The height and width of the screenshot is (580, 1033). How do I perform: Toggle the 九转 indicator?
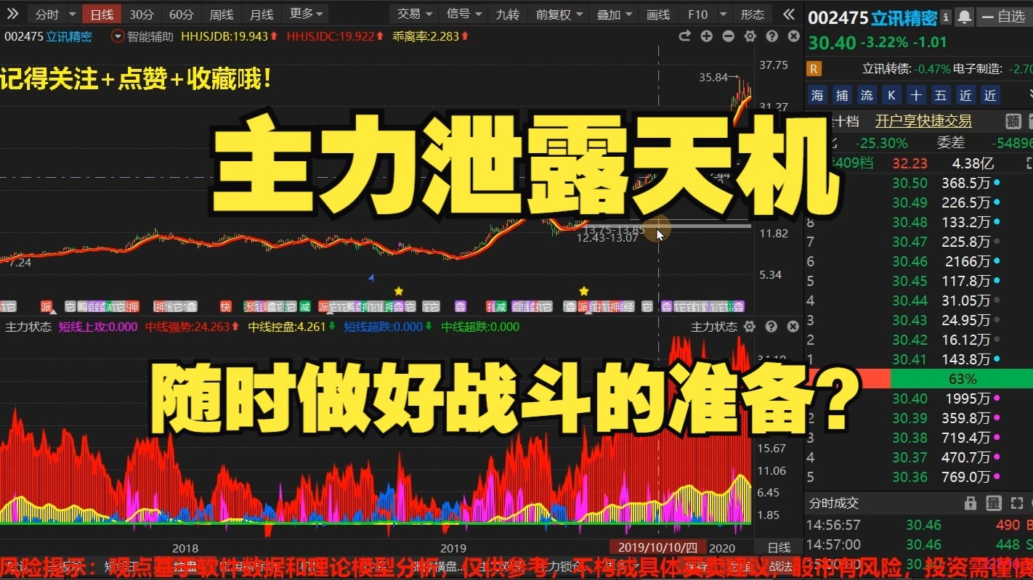(507, 13)
